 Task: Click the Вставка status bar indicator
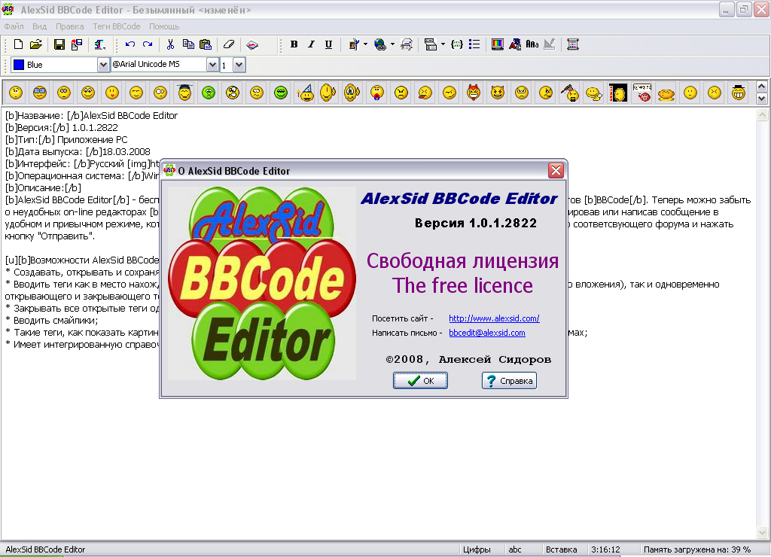pyautogui.click(x=561, y=549)
